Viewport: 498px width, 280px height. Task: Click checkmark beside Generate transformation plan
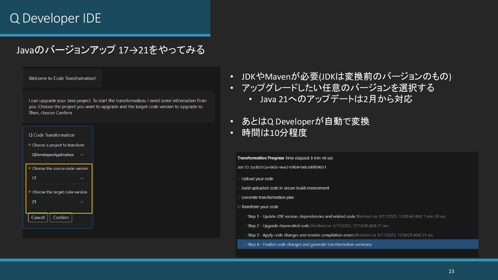tap(239, 198)
